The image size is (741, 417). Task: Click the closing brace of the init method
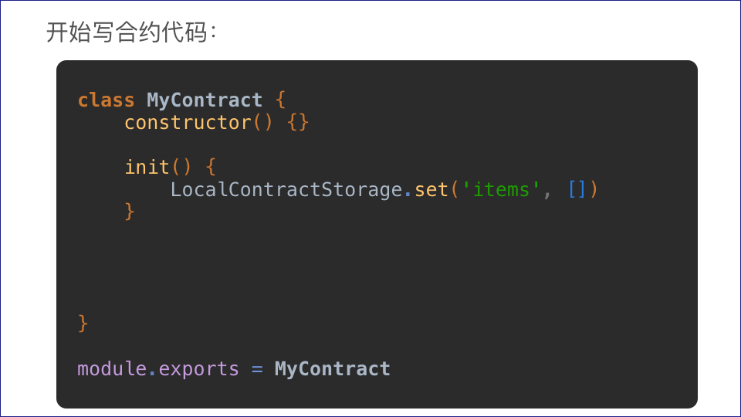tap(130, 211)
